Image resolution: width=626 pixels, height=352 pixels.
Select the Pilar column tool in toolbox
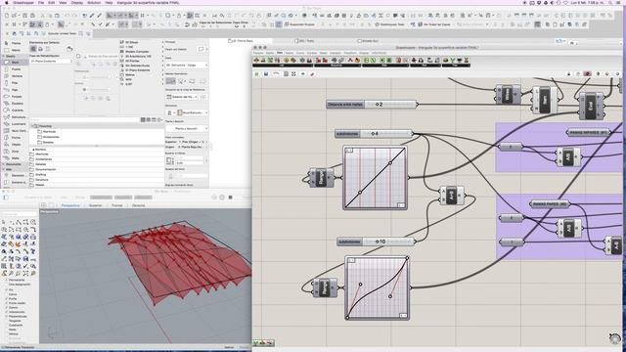[15, 82]
